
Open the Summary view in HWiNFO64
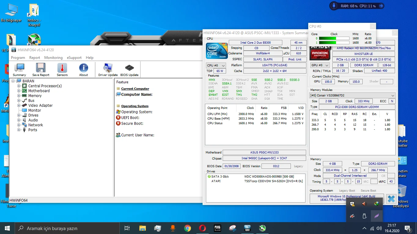pos(19,69)
